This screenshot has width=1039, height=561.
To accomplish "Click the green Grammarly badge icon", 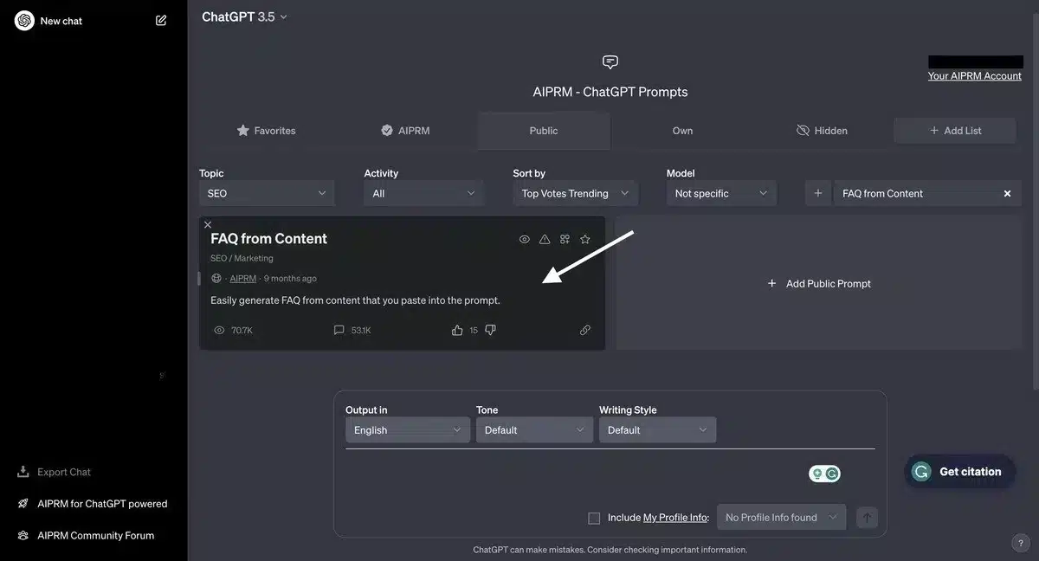I will coord(832,474).
